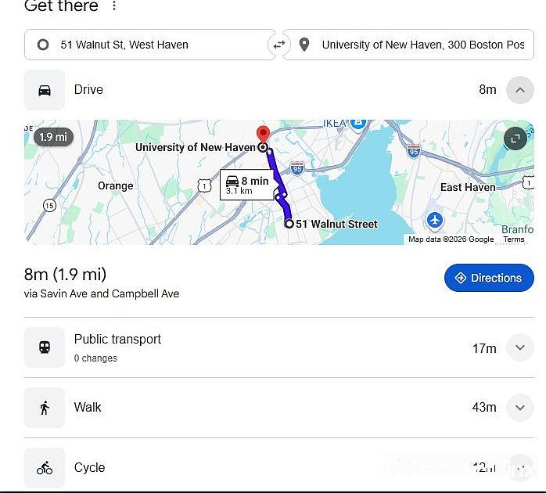Viewport: 546px width, 493px height.
Task: Click the airport marker on the map
Action: (x=435, y=221)
